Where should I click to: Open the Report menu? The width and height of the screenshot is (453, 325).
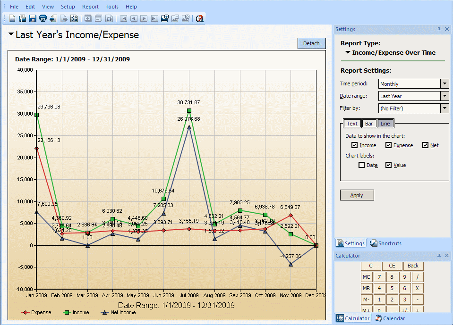(x=90, y=7)
